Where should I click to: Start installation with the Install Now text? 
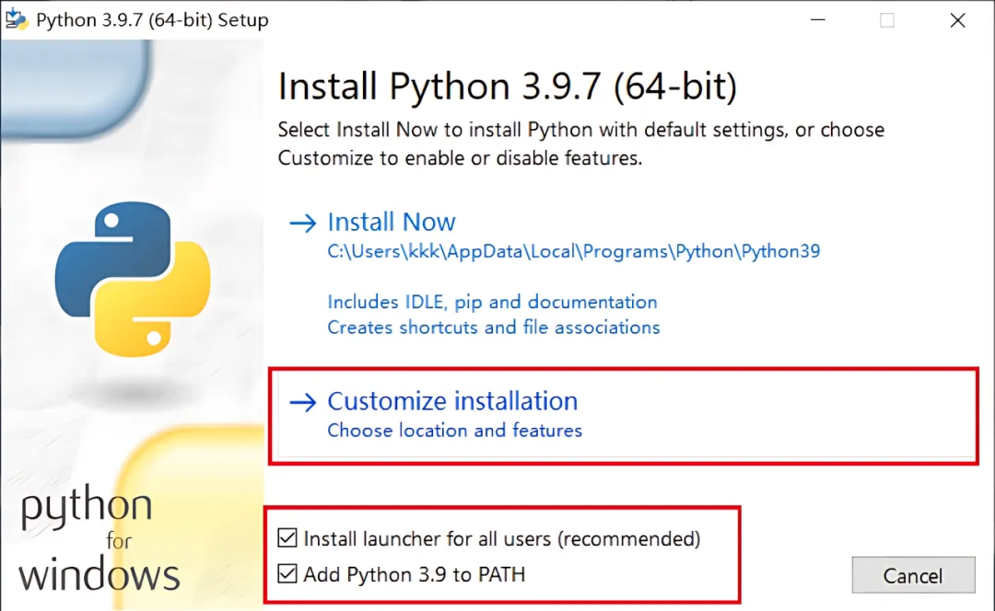pyautogui.click(x=392, y=223)
